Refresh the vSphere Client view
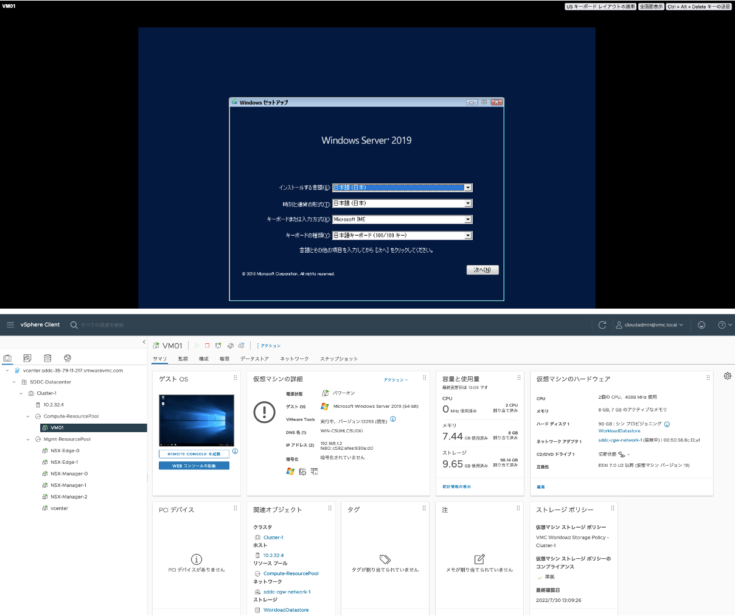The height and width of the screenshot is (616, 735). coord(602,325)
